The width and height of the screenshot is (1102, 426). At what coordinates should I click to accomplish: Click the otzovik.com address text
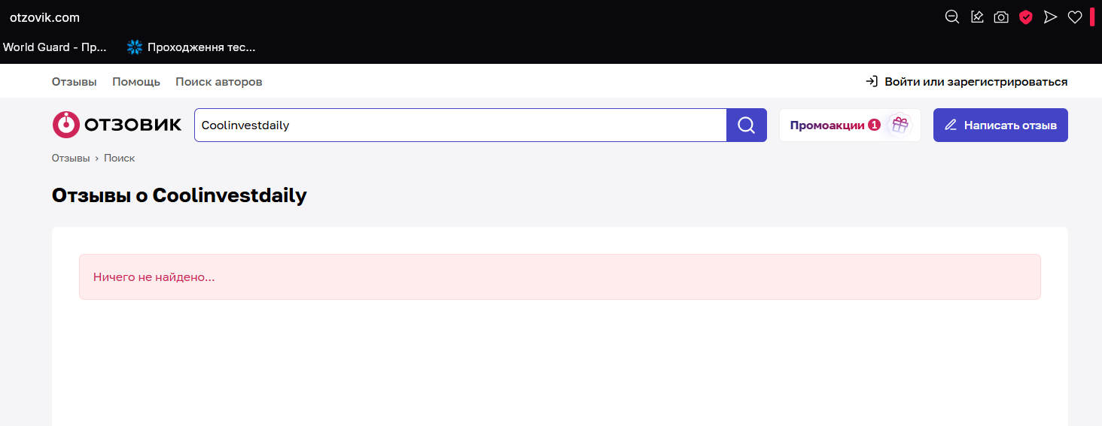point(44,17)
